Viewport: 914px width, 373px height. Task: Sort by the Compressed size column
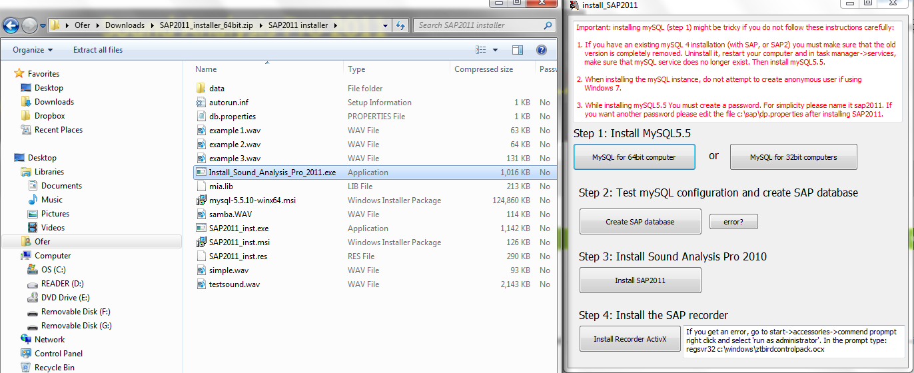484,69
